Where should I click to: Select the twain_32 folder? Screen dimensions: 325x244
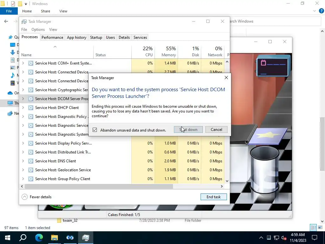click(70, 220)
